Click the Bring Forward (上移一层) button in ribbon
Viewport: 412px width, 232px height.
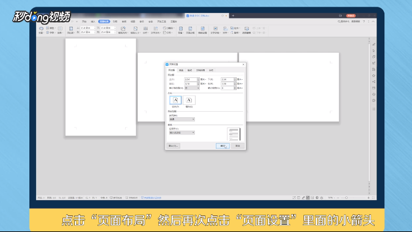tap(259, 28)
